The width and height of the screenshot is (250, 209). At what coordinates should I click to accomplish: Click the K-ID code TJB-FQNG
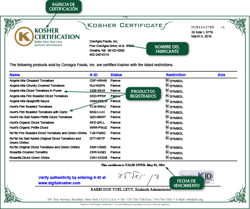98,133
